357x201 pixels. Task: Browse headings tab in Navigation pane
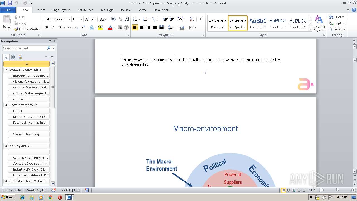click(6, 57)
